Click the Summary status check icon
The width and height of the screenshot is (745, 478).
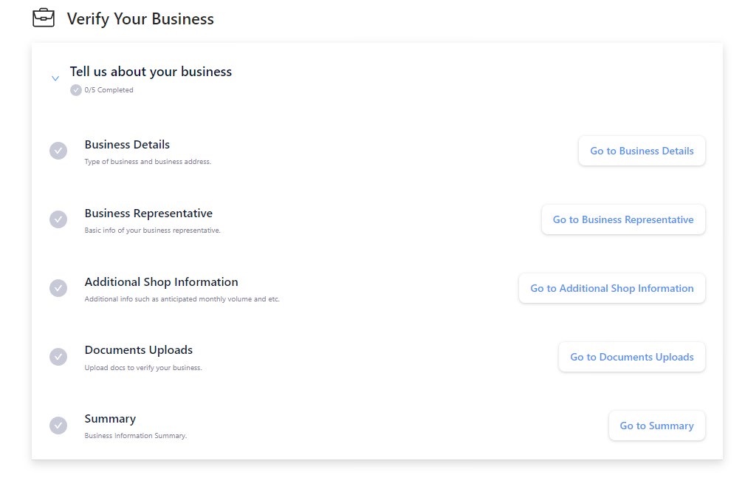pos(58,426)
